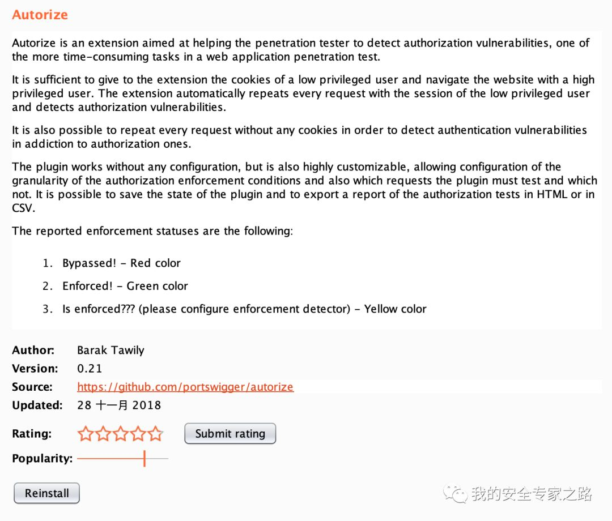Click the WeChat logo watermark icon
This screenshot has height=521, width=612.
[x=455, y=494]
